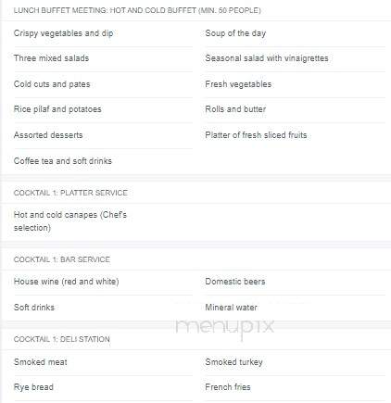The height and width of the screenshot is (403, 391).
Task: Select Cold cuts and pates item
Action: coord(52,84)
